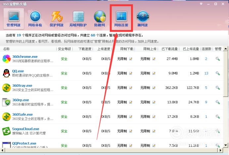Edit download limit for 360tray.exe
This screenshot has width=229, height=155.
coord(131,88)
